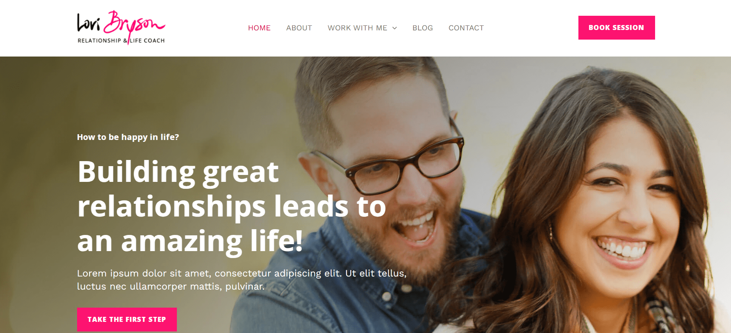Click the Lori Bryson signature logo
The height and width of the screenshot is (333, 731).
coord(121,27)
